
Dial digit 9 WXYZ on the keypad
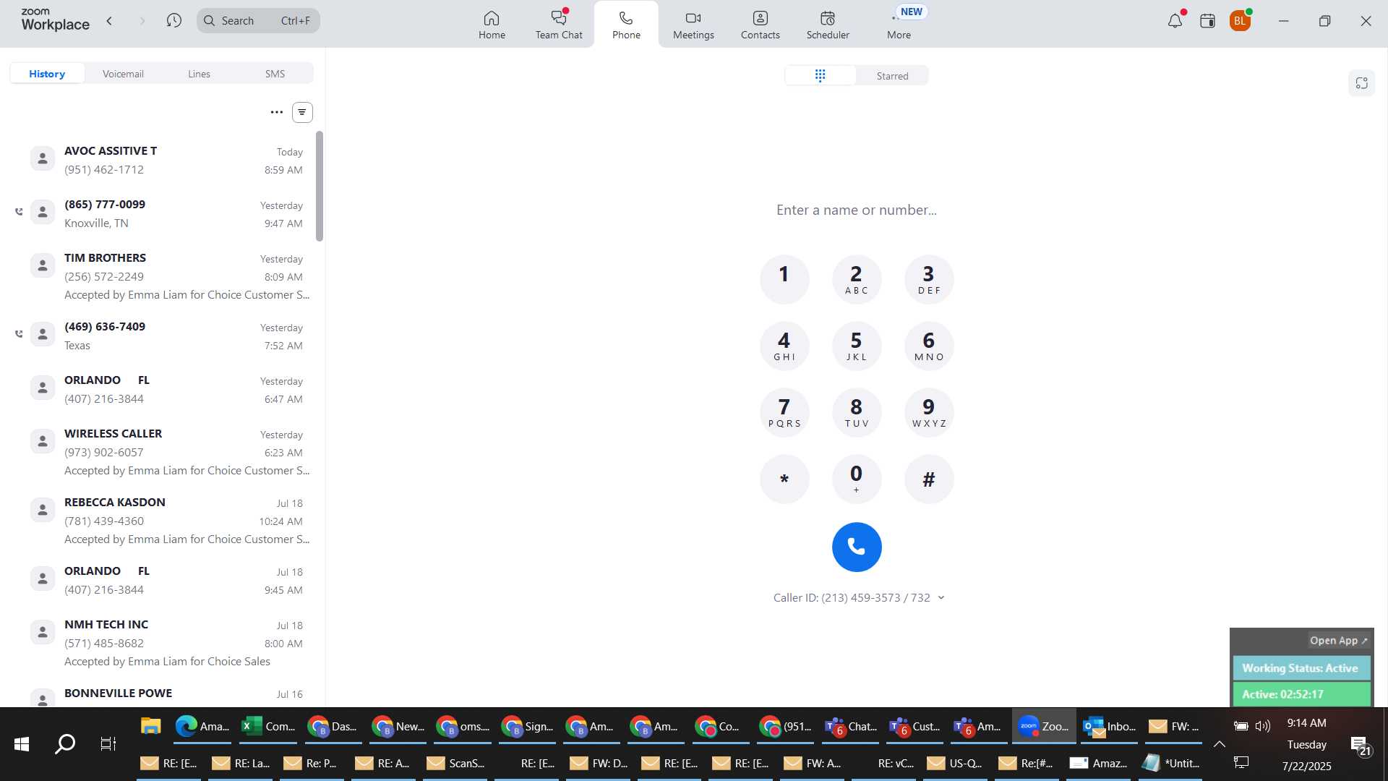point(929,412)
